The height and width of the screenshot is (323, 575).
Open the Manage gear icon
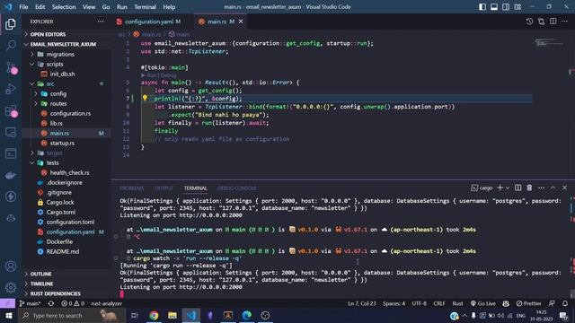coord(11,287)
